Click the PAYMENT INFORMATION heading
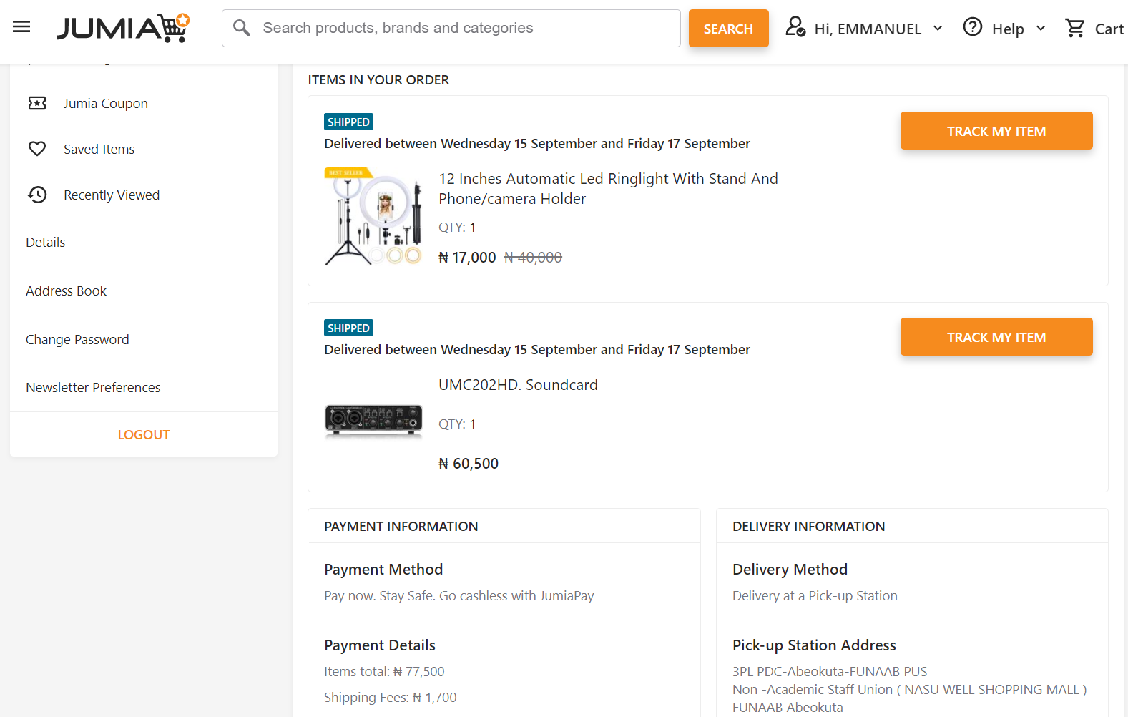The image size is (1128, 717). 401,527
